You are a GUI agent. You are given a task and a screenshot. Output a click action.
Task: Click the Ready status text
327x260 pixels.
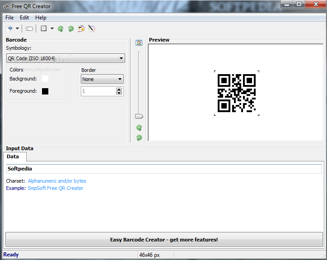pyautogui.click(x=11, y=255)
